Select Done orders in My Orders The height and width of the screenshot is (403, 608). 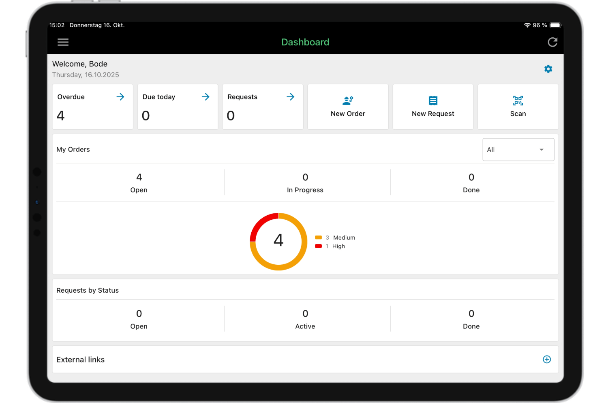pyautogui.click(x=471, y=182)
